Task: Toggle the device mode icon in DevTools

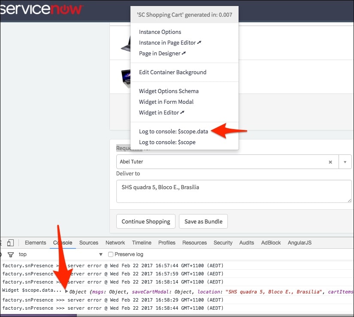Action: 11,243
